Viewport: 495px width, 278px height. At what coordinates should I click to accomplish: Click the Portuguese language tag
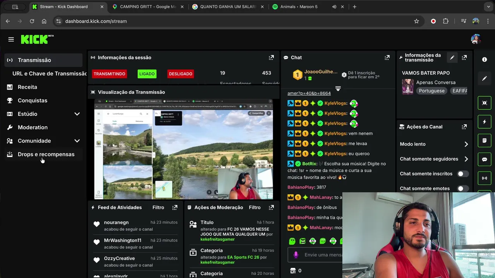point(432,91)
